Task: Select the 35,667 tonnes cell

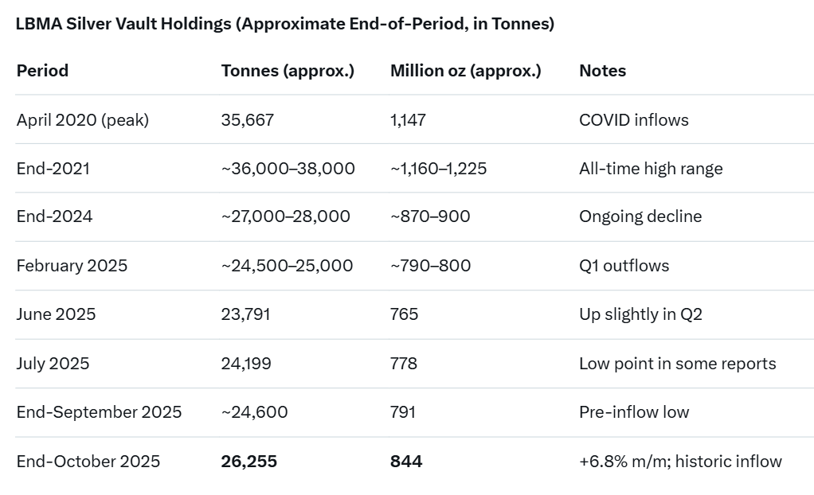Action: (x=247, y=120)
